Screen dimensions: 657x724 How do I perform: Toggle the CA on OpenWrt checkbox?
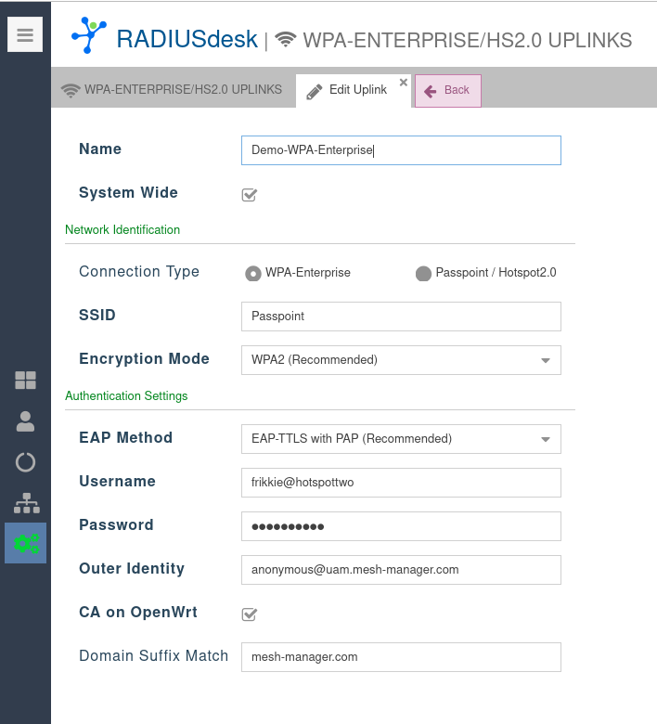click(x=249, y=614)
